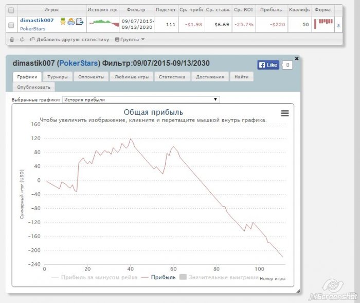Click the avatar icon beside dimastik007
This screenshot has width=360, height=303.
point(71,22)
